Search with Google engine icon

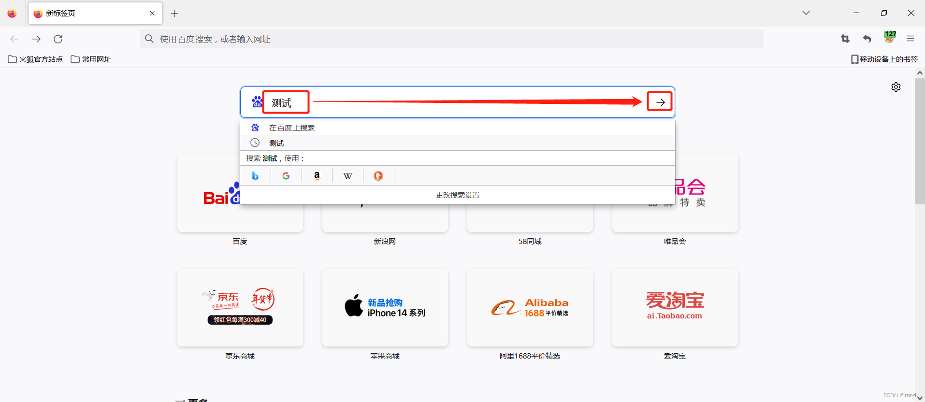coord(286,176)
